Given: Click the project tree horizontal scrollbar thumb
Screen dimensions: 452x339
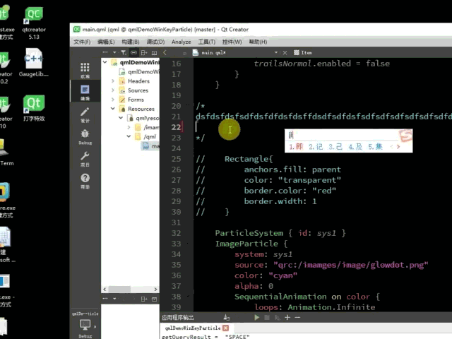Looking at the screenshot, I should tap(119, 289).
